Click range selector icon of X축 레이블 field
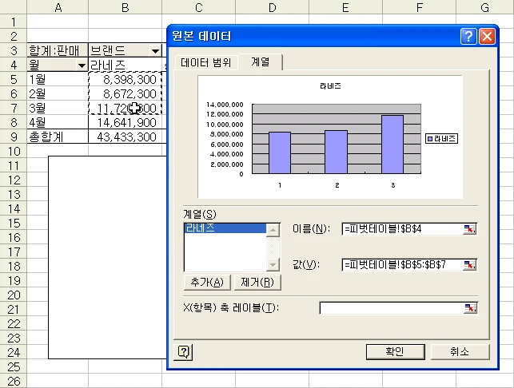Screen dimensions: 514x388 (x=470, y=308)
